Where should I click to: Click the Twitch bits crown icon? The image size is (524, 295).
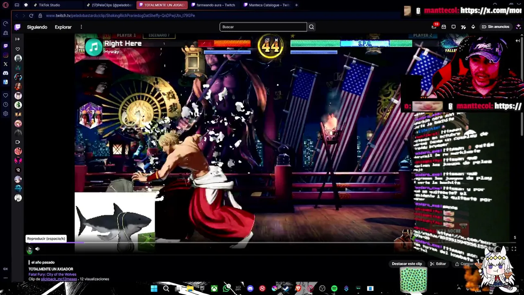(x=473, y=27)
